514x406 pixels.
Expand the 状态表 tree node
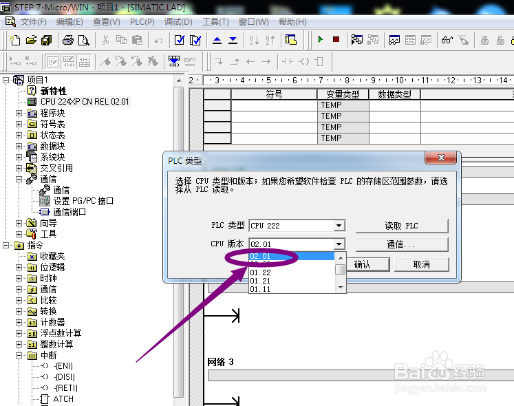coord(19,135)
